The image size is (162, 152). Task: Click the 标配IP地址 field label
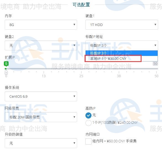point(94,37)
